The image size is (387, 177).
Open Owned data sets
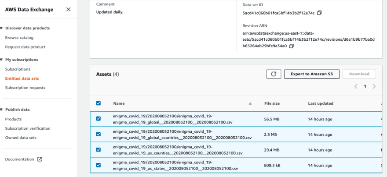pyautogui.click(x=21, y=138)
